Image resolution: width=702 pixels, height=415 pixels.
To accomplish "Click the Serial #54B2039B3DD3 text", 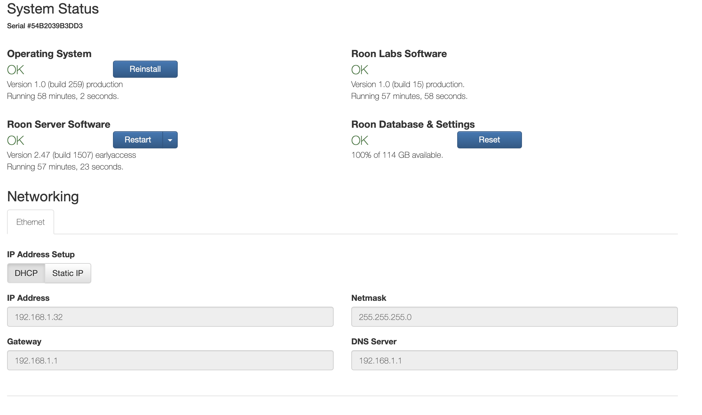I will (x=45, y=26).
